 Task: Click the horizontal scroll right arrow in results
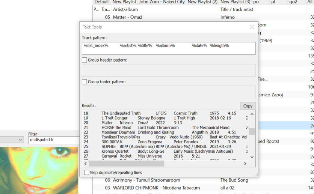(245, 164)
